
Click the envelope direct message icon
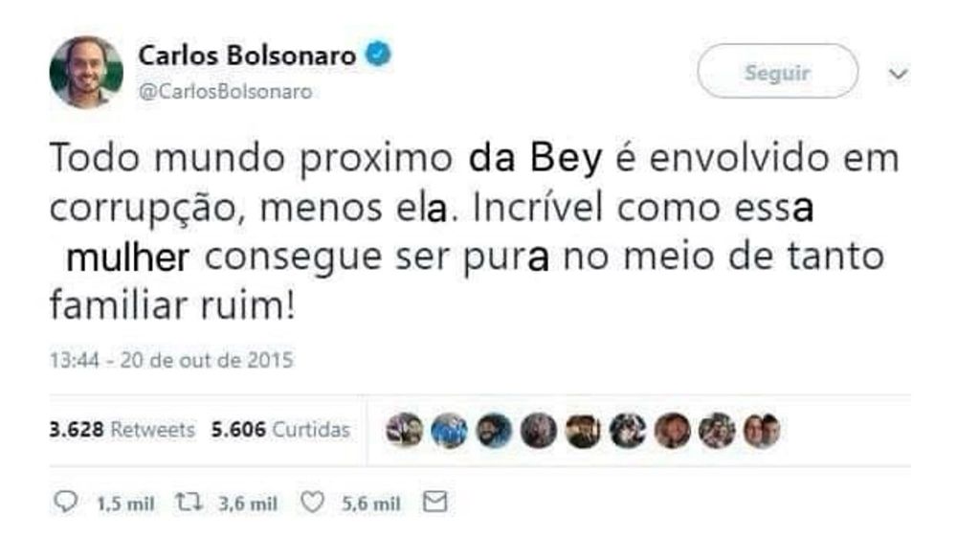pyautogui.click(x=435, y=502)
